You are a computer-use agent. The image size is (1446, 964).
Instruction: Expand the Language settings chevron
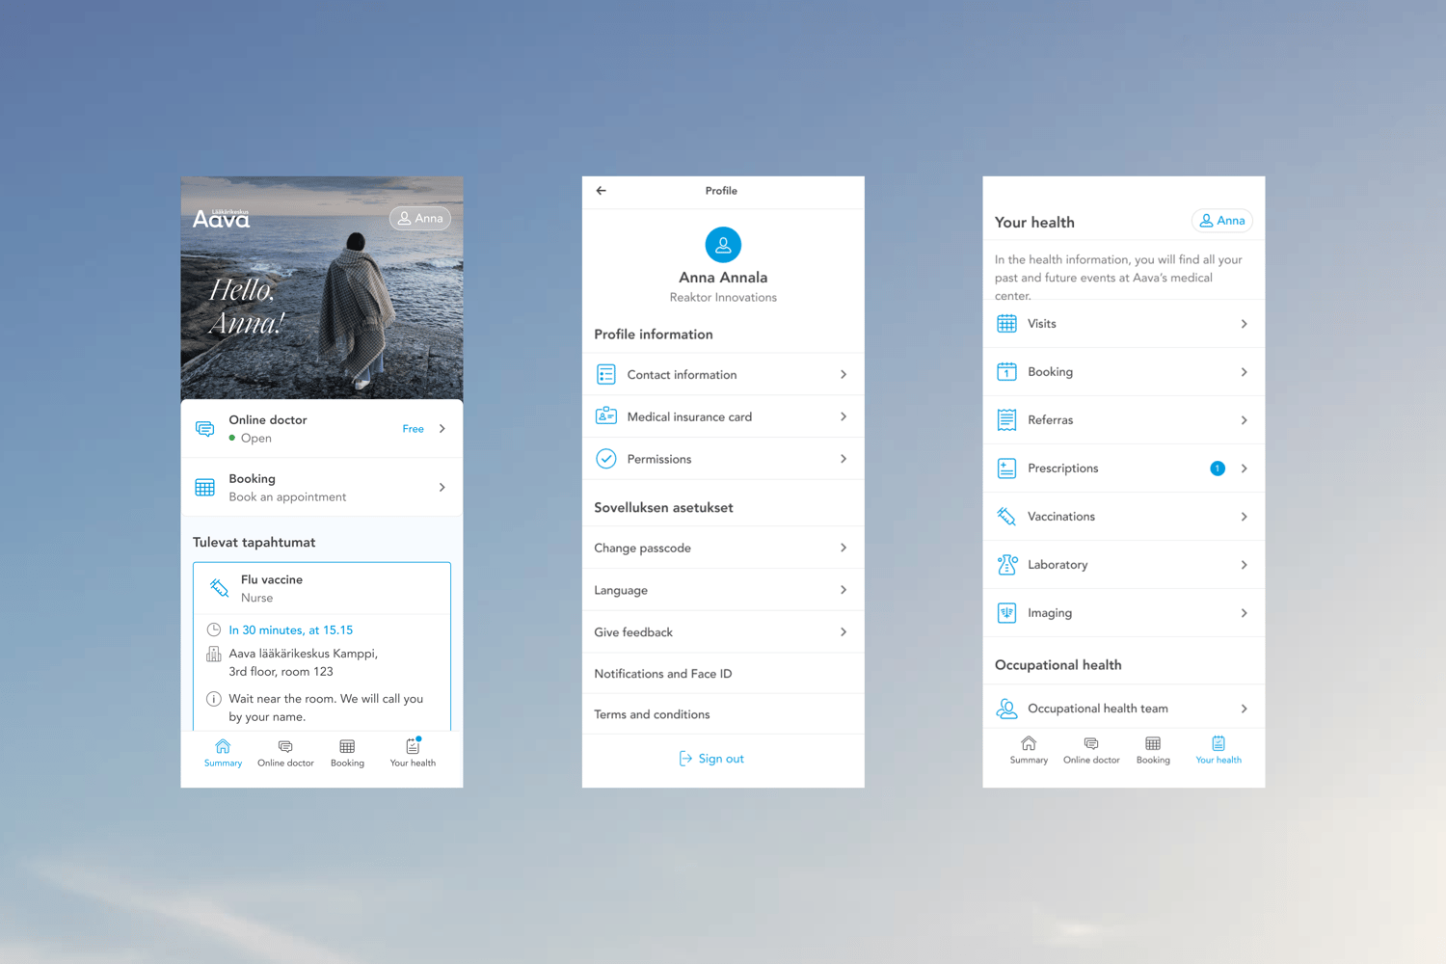pos(843,589)
